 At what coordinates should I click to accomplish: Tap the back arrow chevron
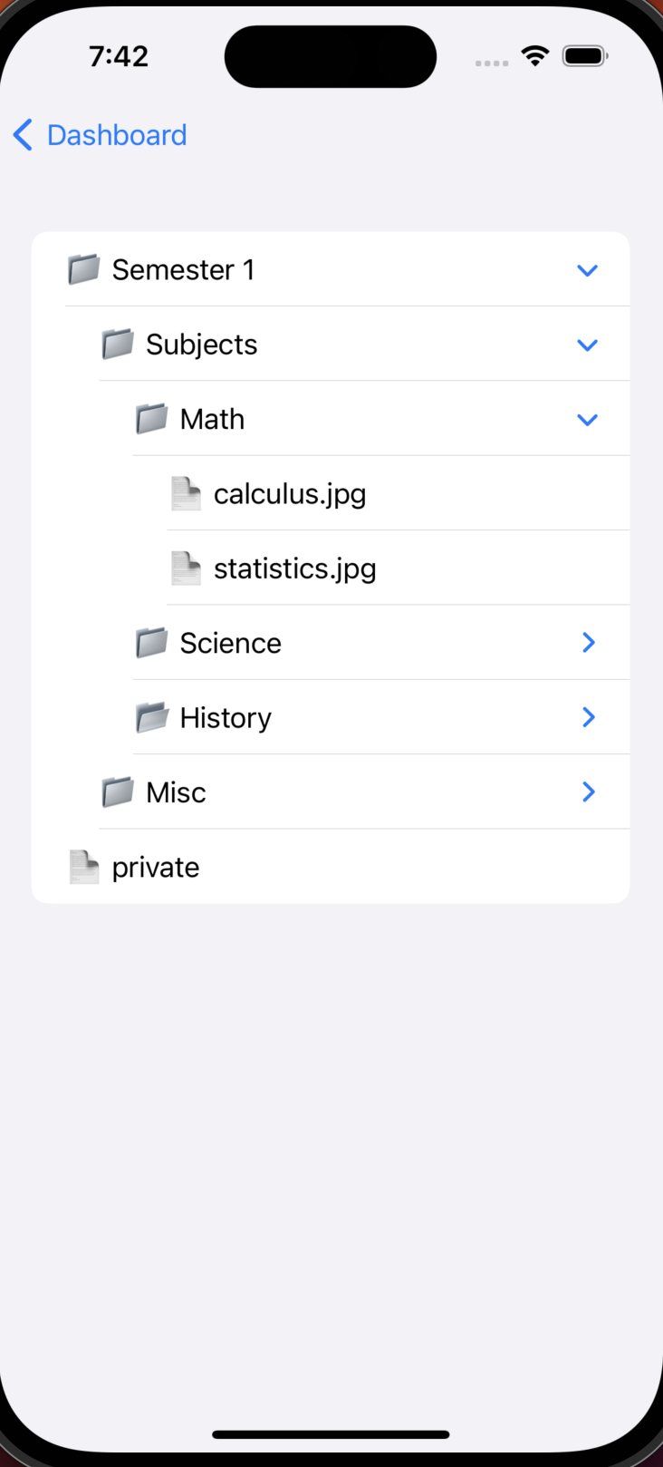24,135
